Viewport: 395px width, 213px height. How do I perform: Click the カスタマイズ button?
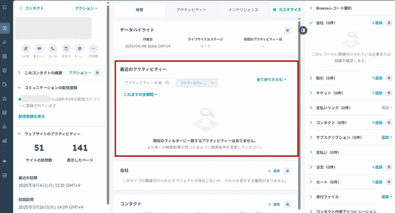coord(287,10)
